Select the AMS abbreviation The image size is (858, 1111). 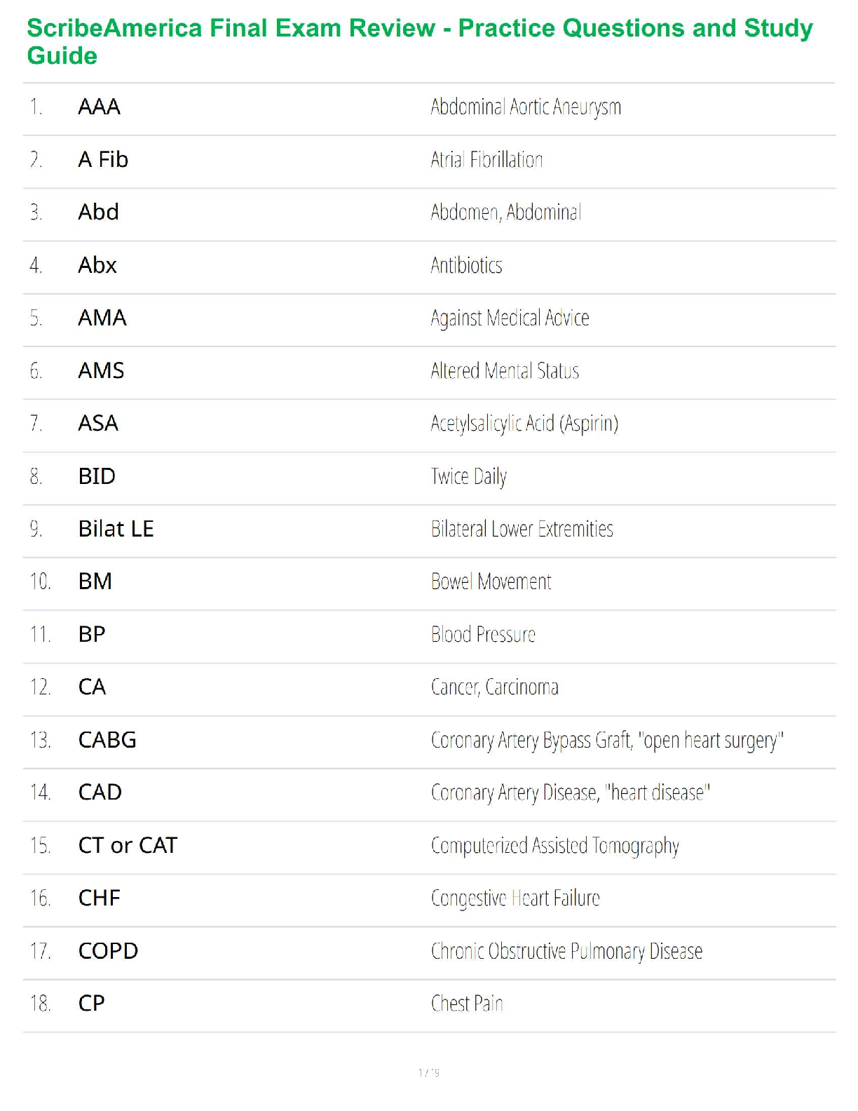click(x=101, y=371)
